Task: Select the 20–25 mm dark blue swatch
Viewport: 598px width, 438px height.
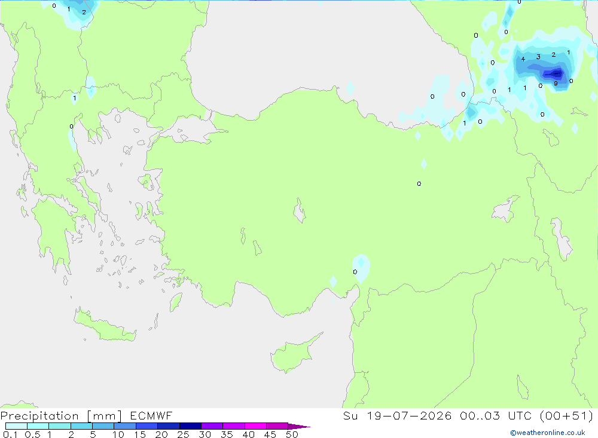Action: click(x=169, y=426)
